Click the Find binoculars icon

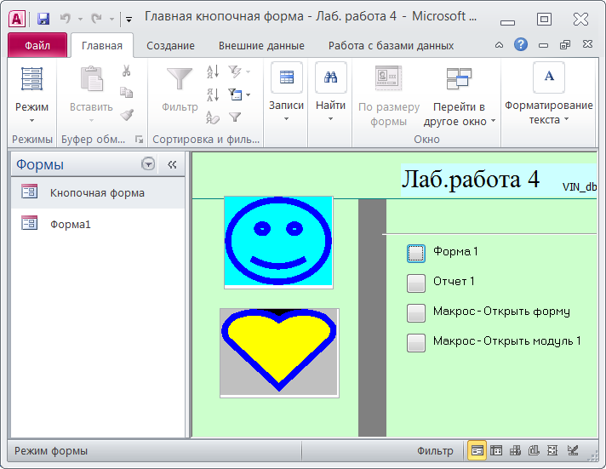(x=330, y=78)
